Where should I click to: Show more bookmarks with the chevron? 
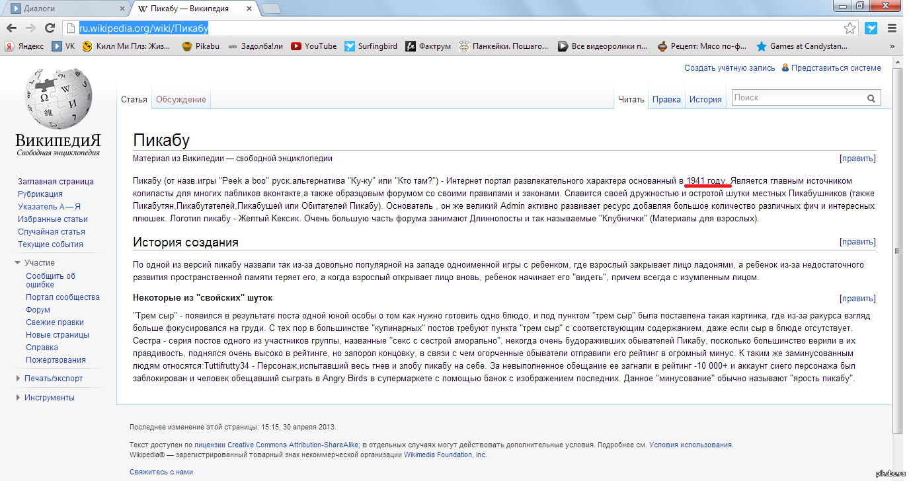[x=893, y=46]
